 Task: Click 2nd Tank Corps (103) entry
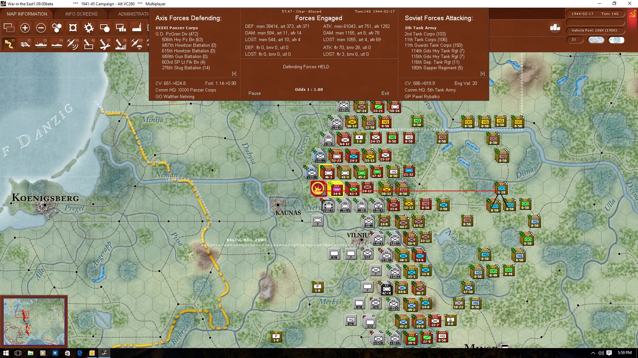[x=425, y=34]
